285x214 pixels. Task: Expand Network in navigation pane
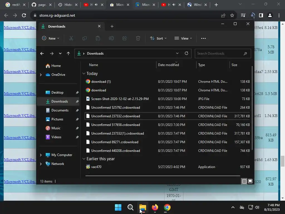click(41, 164)
